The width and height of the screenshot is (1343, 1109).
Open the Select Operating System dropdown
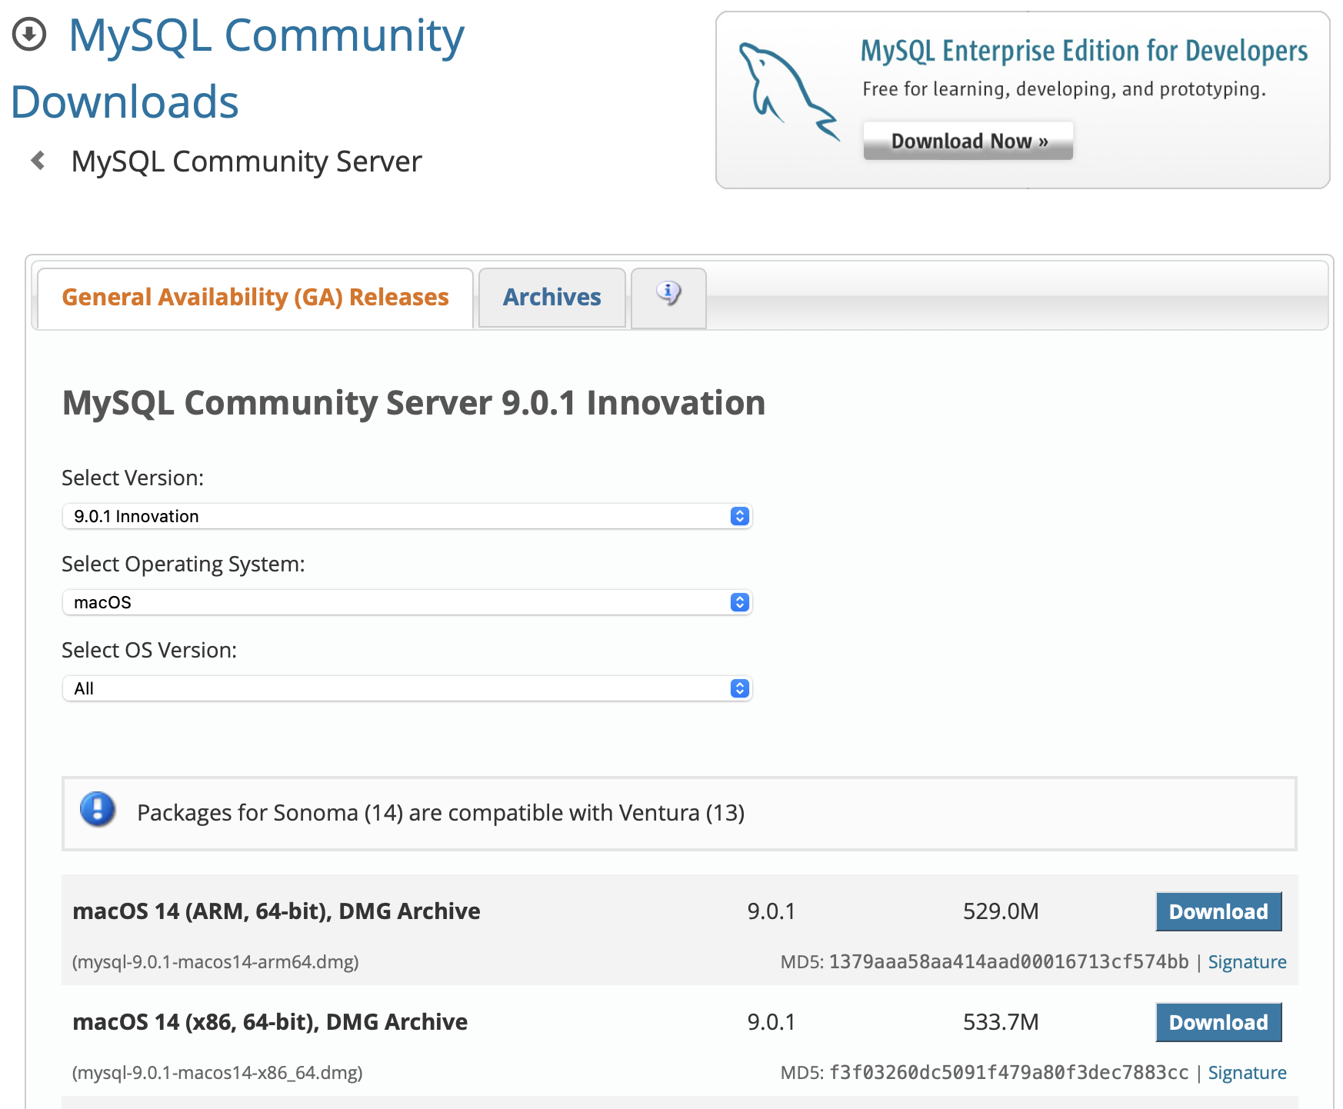(x=407, y=602)
